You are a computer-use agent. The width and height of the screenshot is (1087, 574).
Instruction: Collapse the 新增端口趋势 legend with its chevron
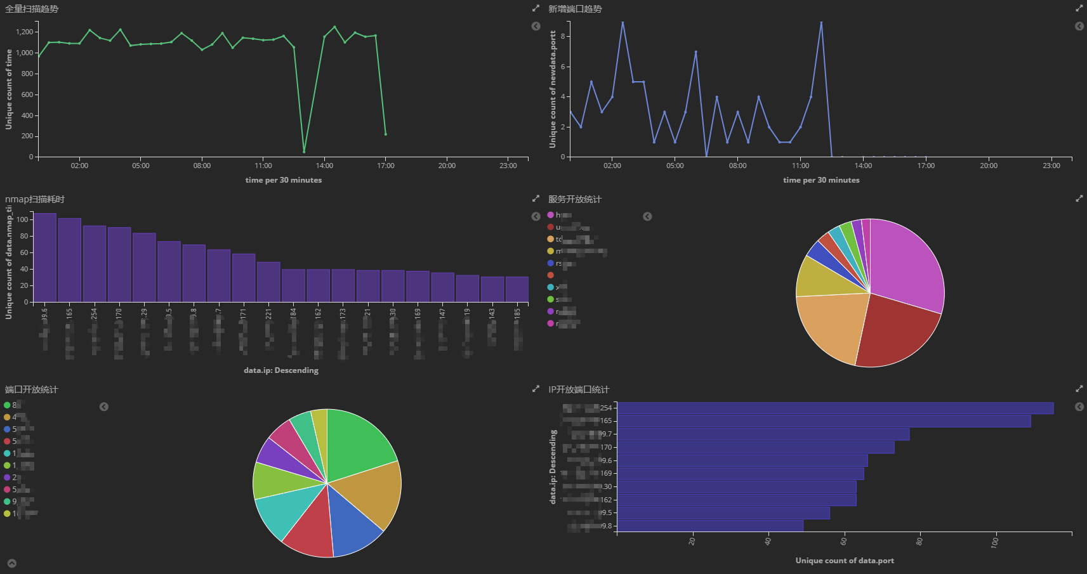pos(1079,26)
